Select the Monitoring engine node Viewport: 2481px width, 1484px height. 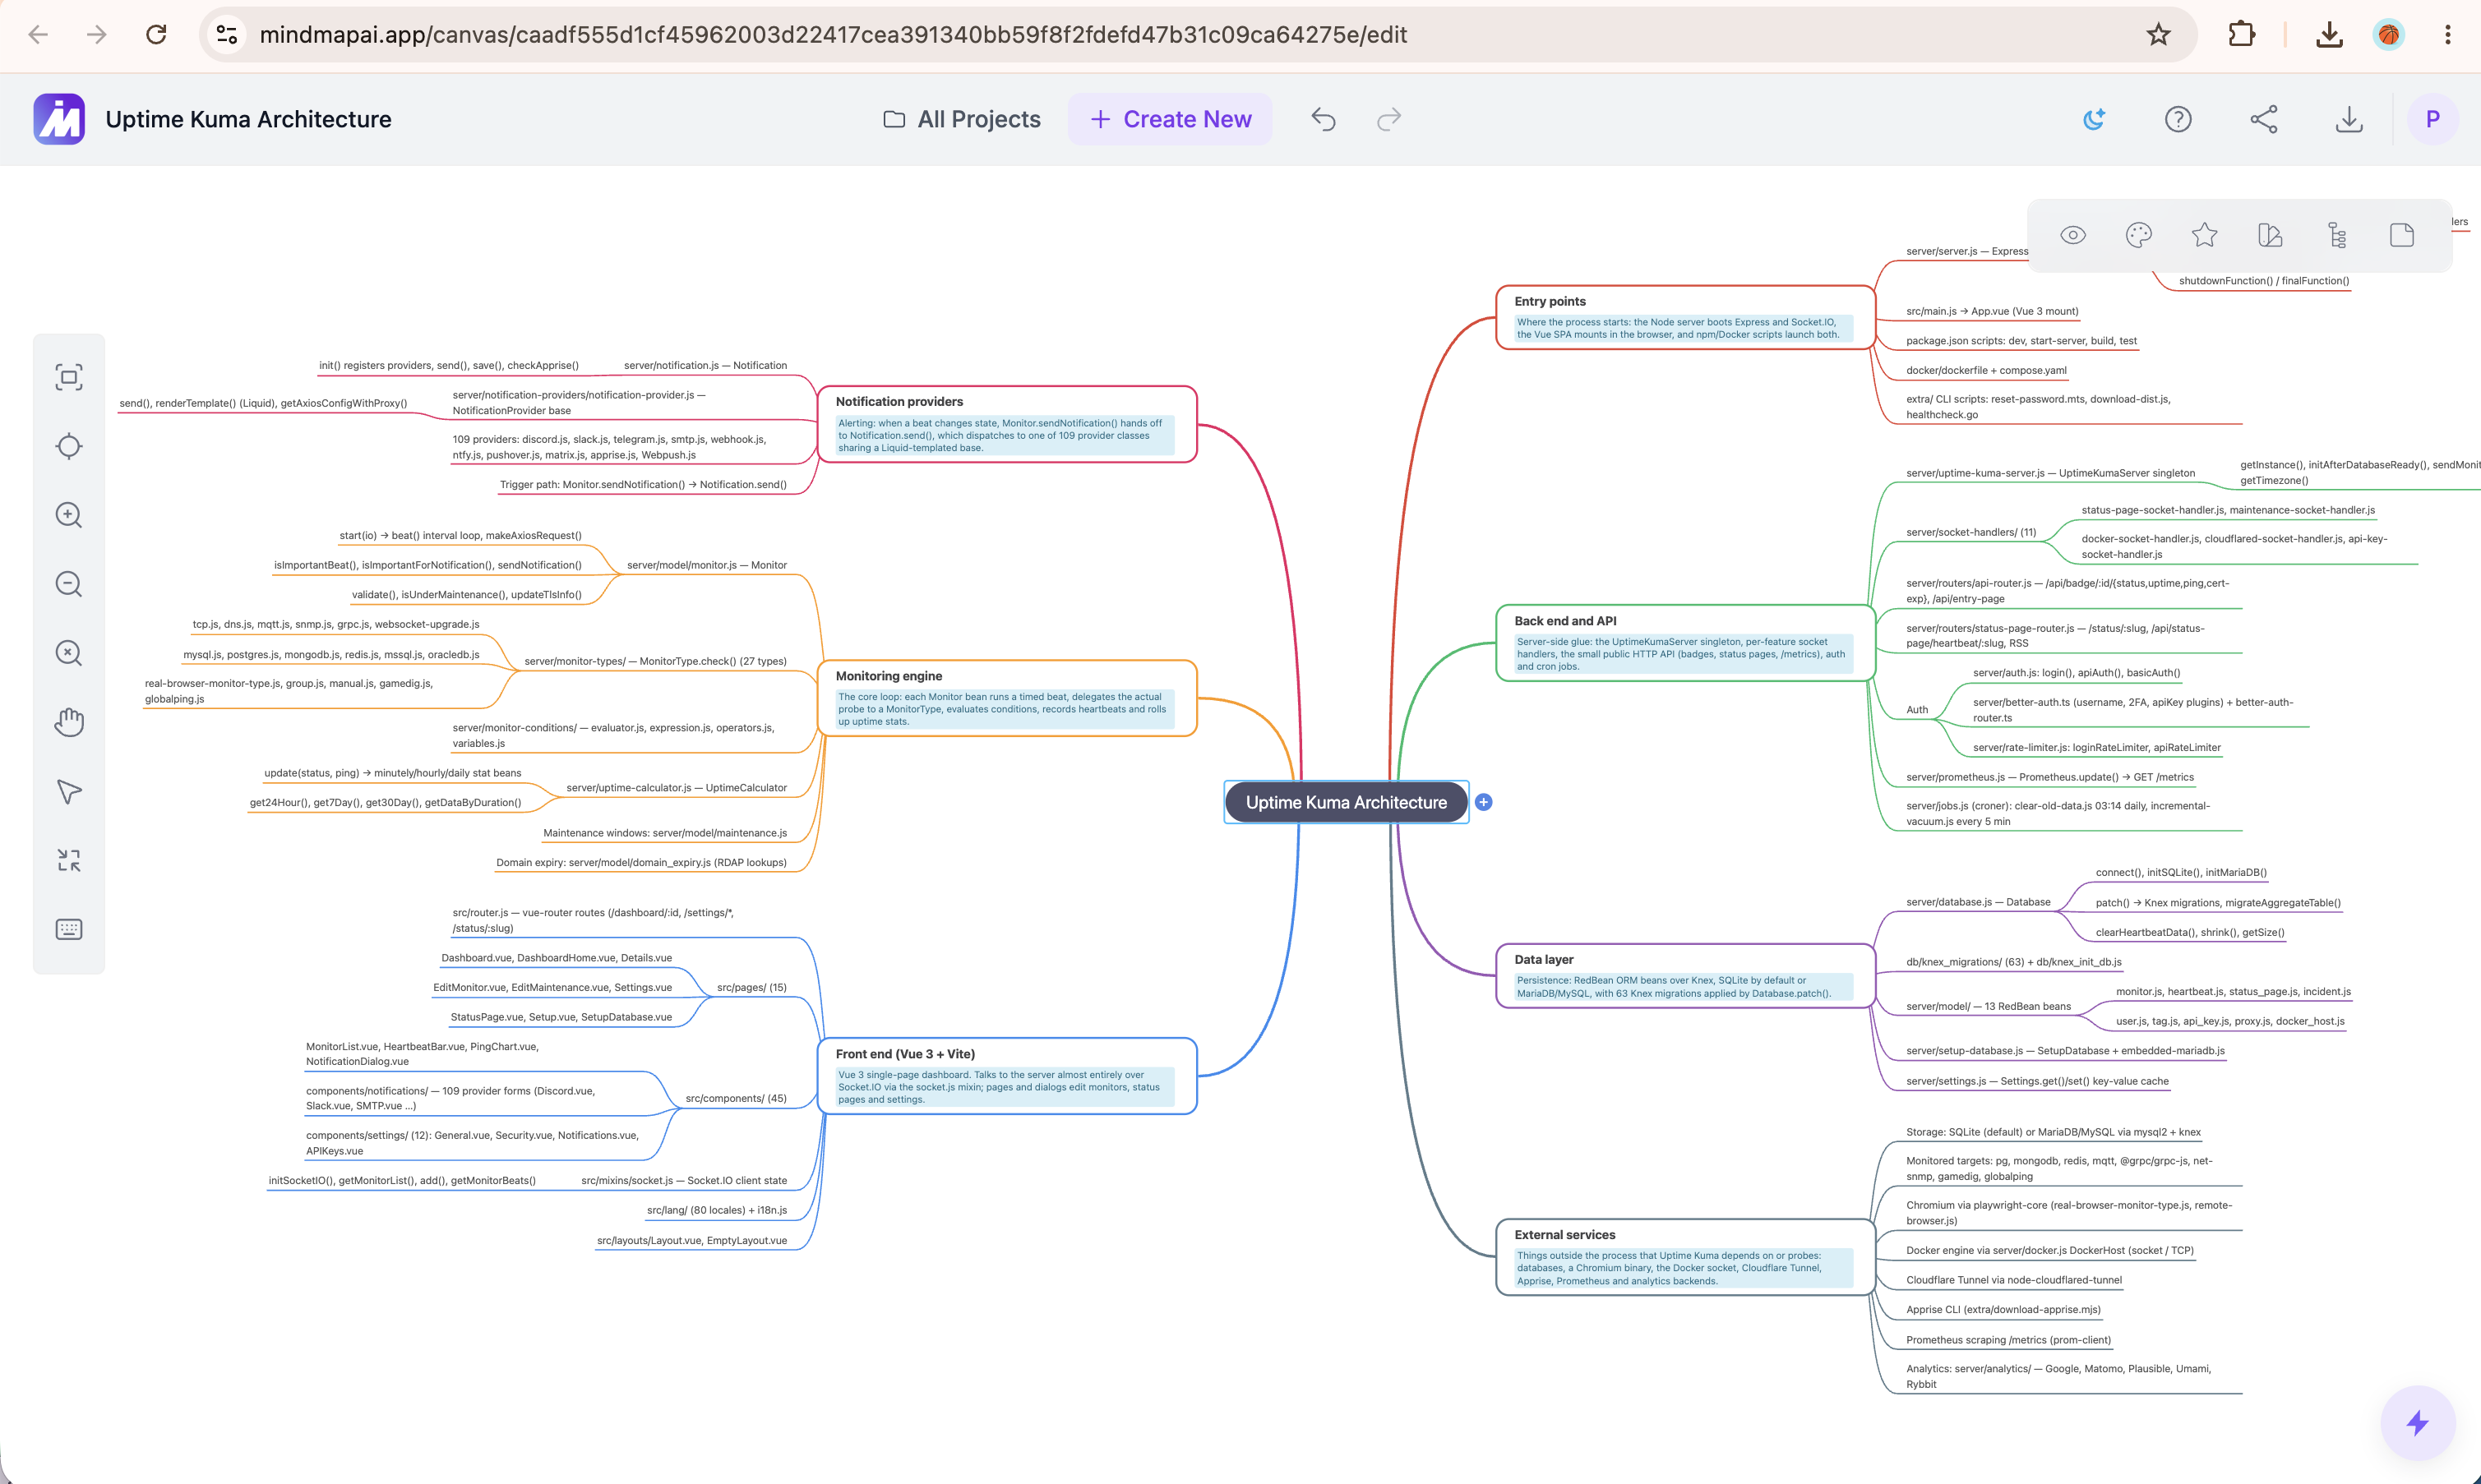tap(1006, 698)
